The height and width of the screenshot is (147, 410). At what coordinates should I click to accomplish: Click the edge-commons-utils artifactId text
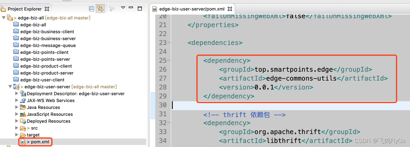click(301, 78)
